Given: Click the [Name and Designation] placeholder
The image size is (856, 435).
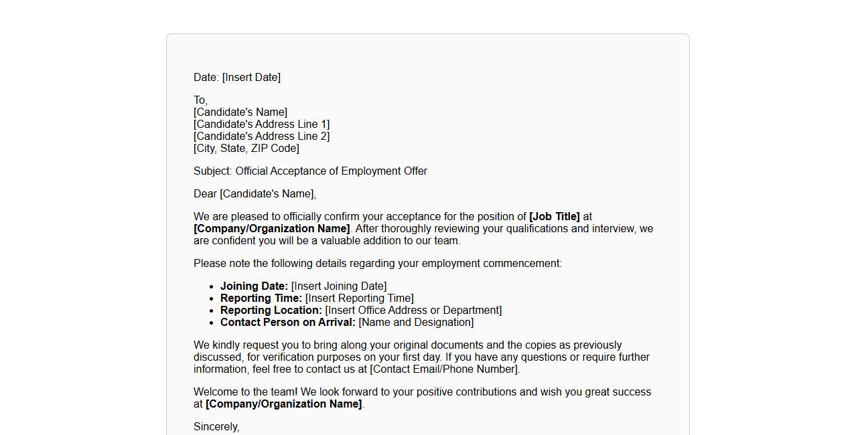Looking at the screenshot, I should tap(416, 323).
